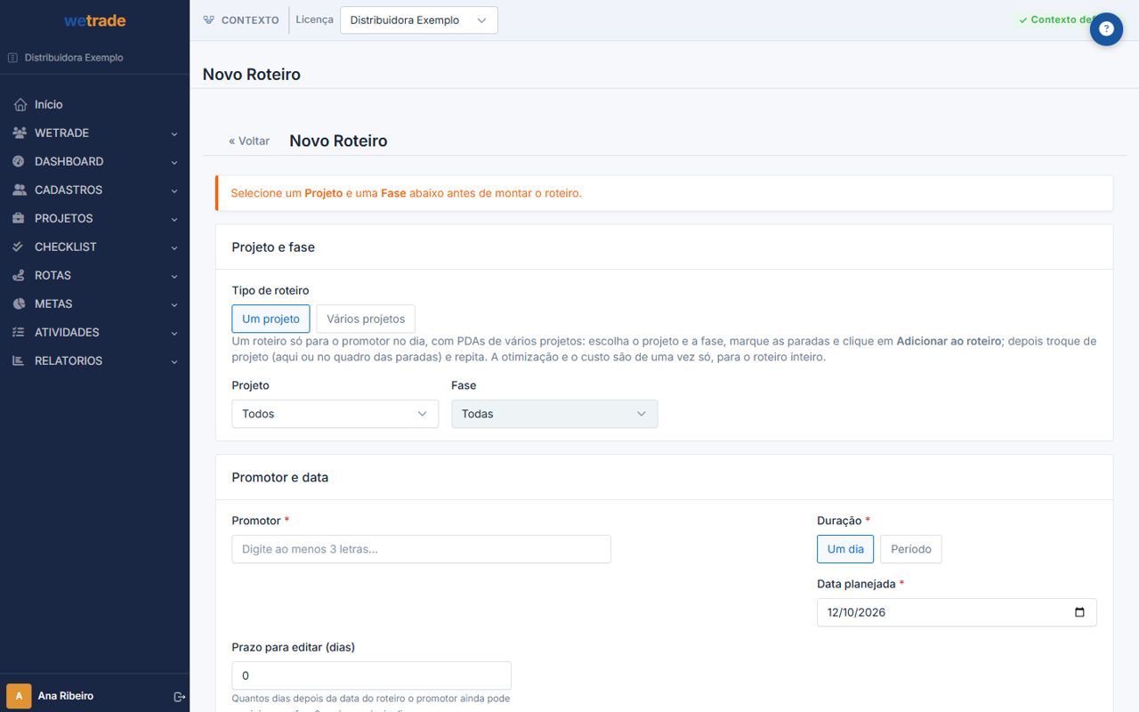Choose 'Um dia' duration option
The width and height of the screenshot is (1139, 712).
[x=845, y=549]
